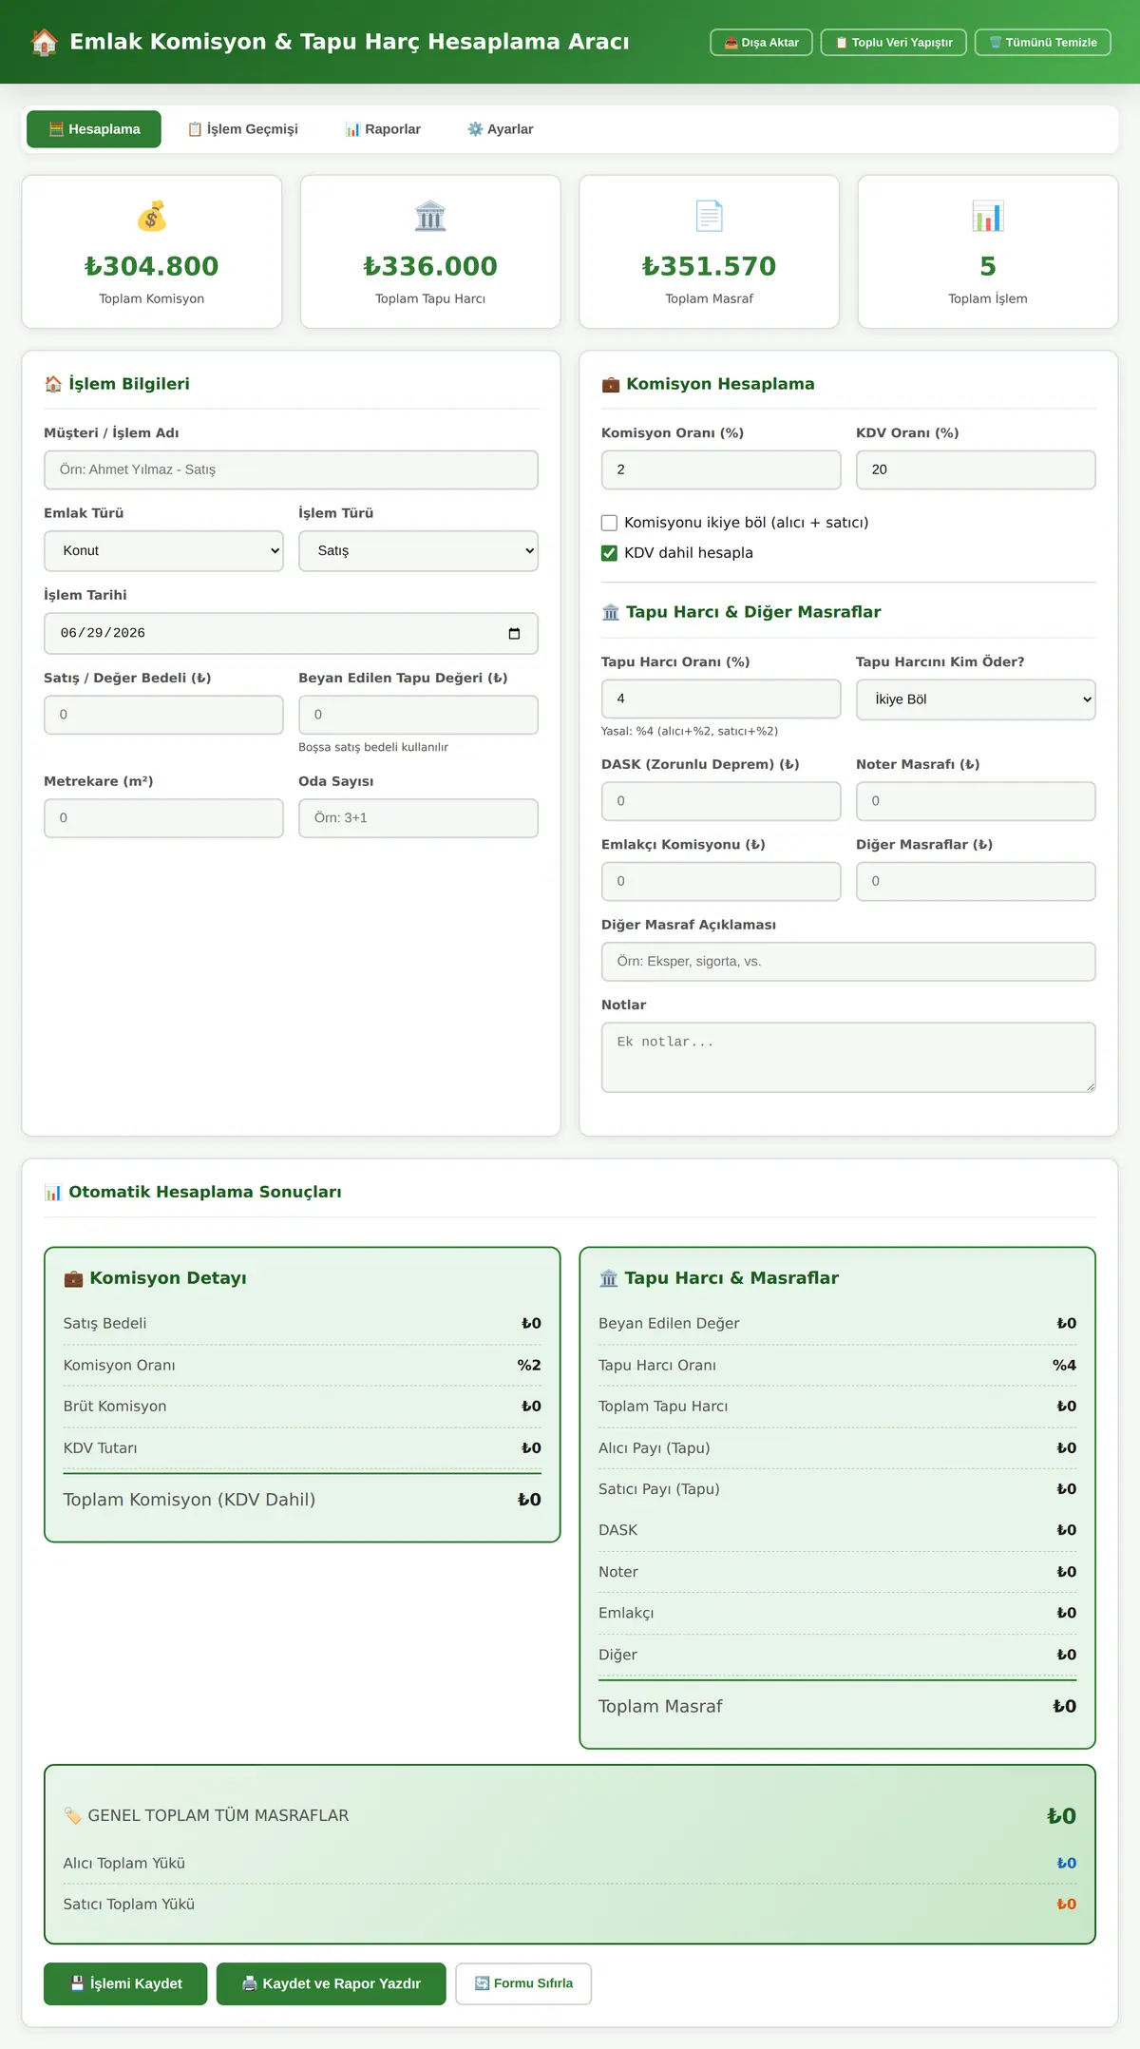This screenshot has height=2049, width=1140.
Task: Click Kaydet ve Rapor Yazdır button
Action: 332,1983
